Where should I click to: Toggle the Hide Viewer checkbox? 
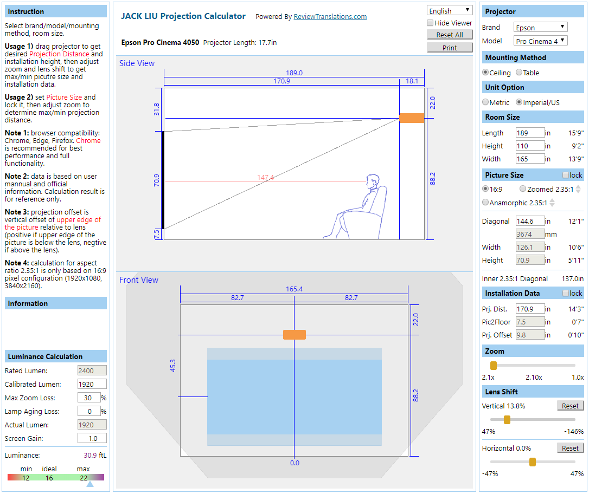(x=430, y=23)
